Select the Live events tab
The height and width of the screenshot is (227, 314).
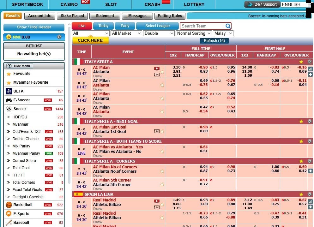82,26
